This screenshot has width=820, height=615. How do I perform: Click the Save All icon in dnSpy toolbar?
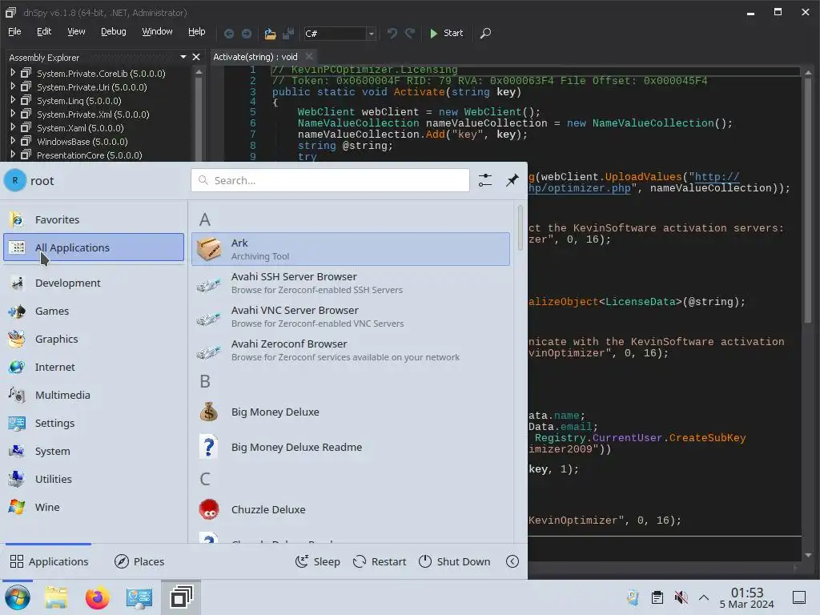pos(288,34)
